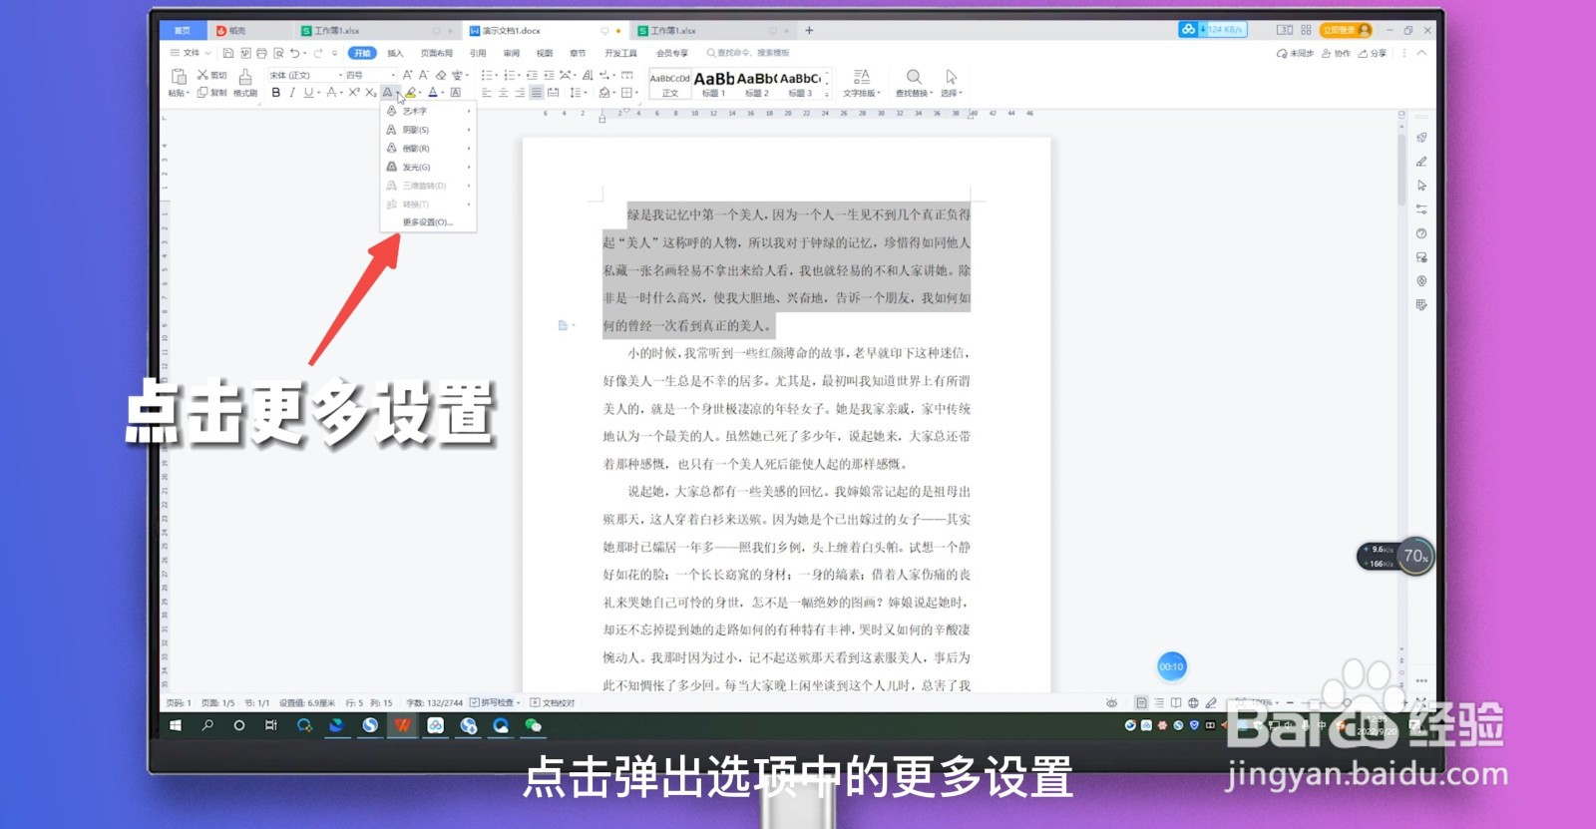Click the clear formatting eraser icon

point(440,75)
